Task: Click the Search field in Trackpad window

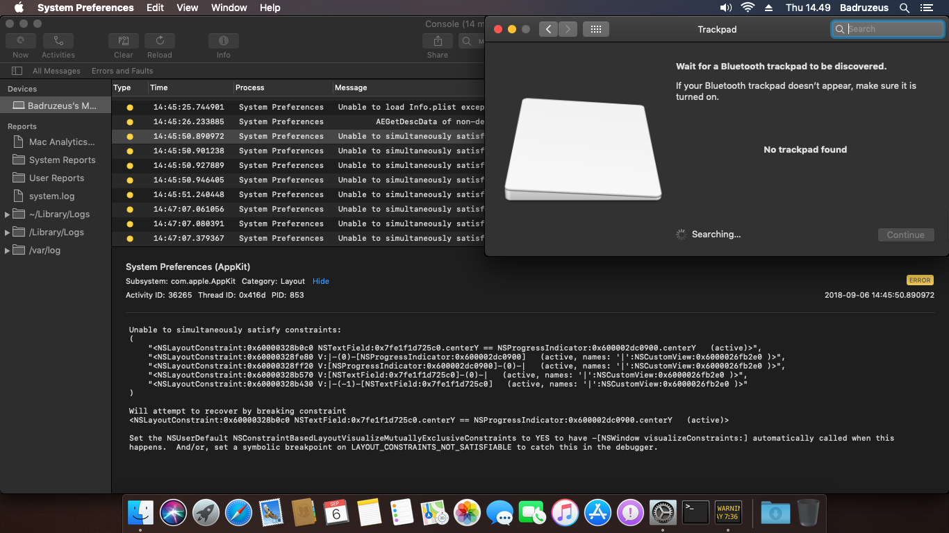Action: (x=888, y=29)
